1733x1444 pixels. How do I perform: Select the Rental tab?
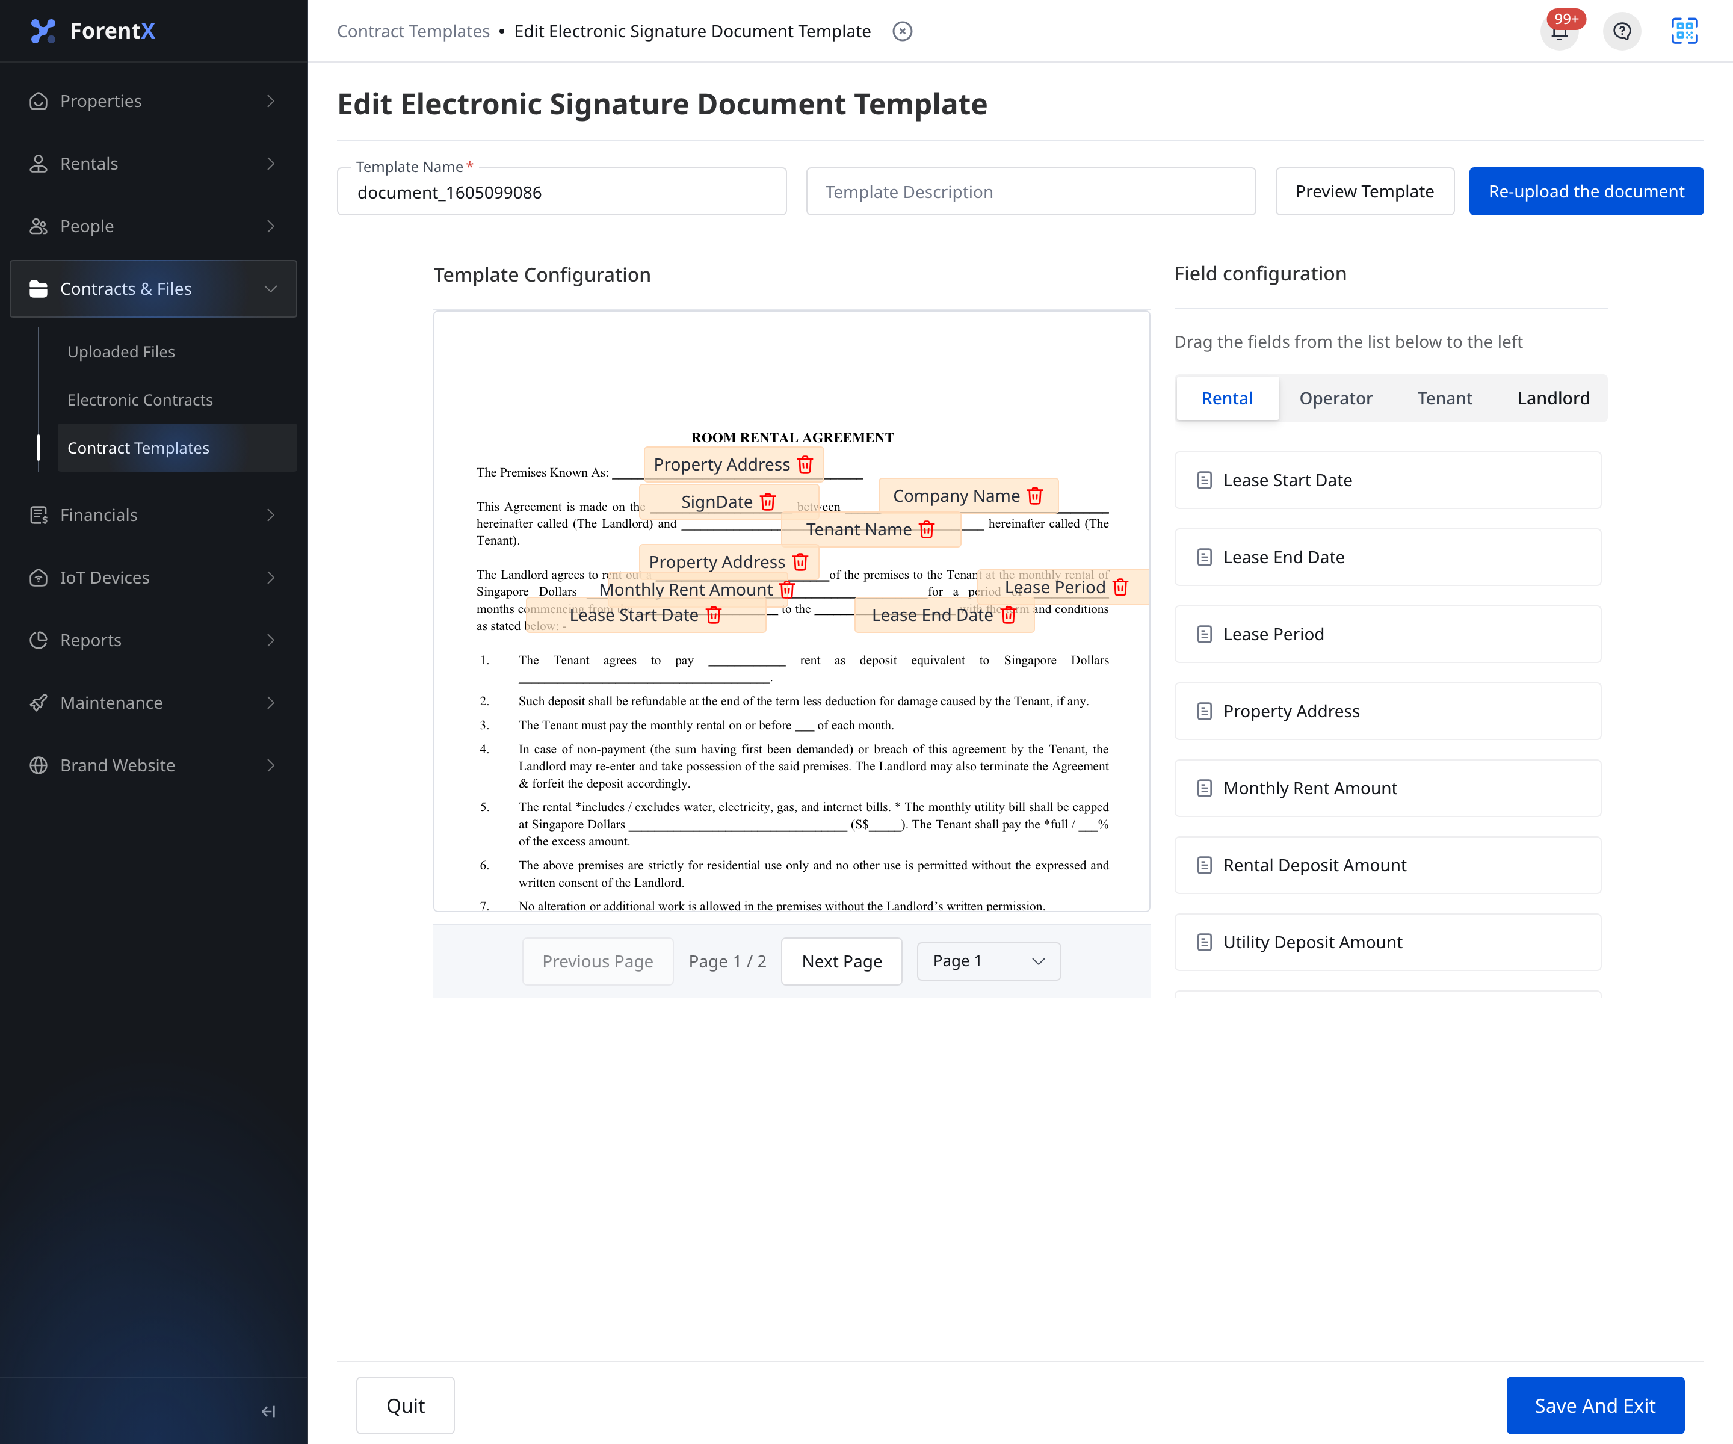(1227, 398)
